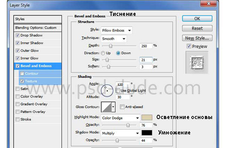Enable the Contour sub-option checkbox
The image size is (226, 148).
[22, 73]
